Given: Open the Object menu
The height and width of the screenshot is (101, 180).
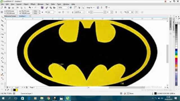Looking at the screenshot, I should point(26,4).
